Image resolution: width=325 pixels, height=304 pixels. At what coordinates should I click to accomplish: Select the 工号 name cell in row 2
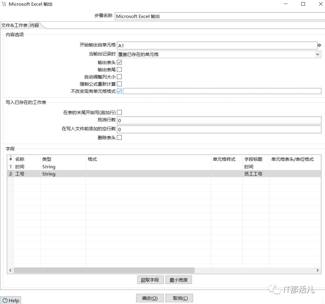(27, 174)
